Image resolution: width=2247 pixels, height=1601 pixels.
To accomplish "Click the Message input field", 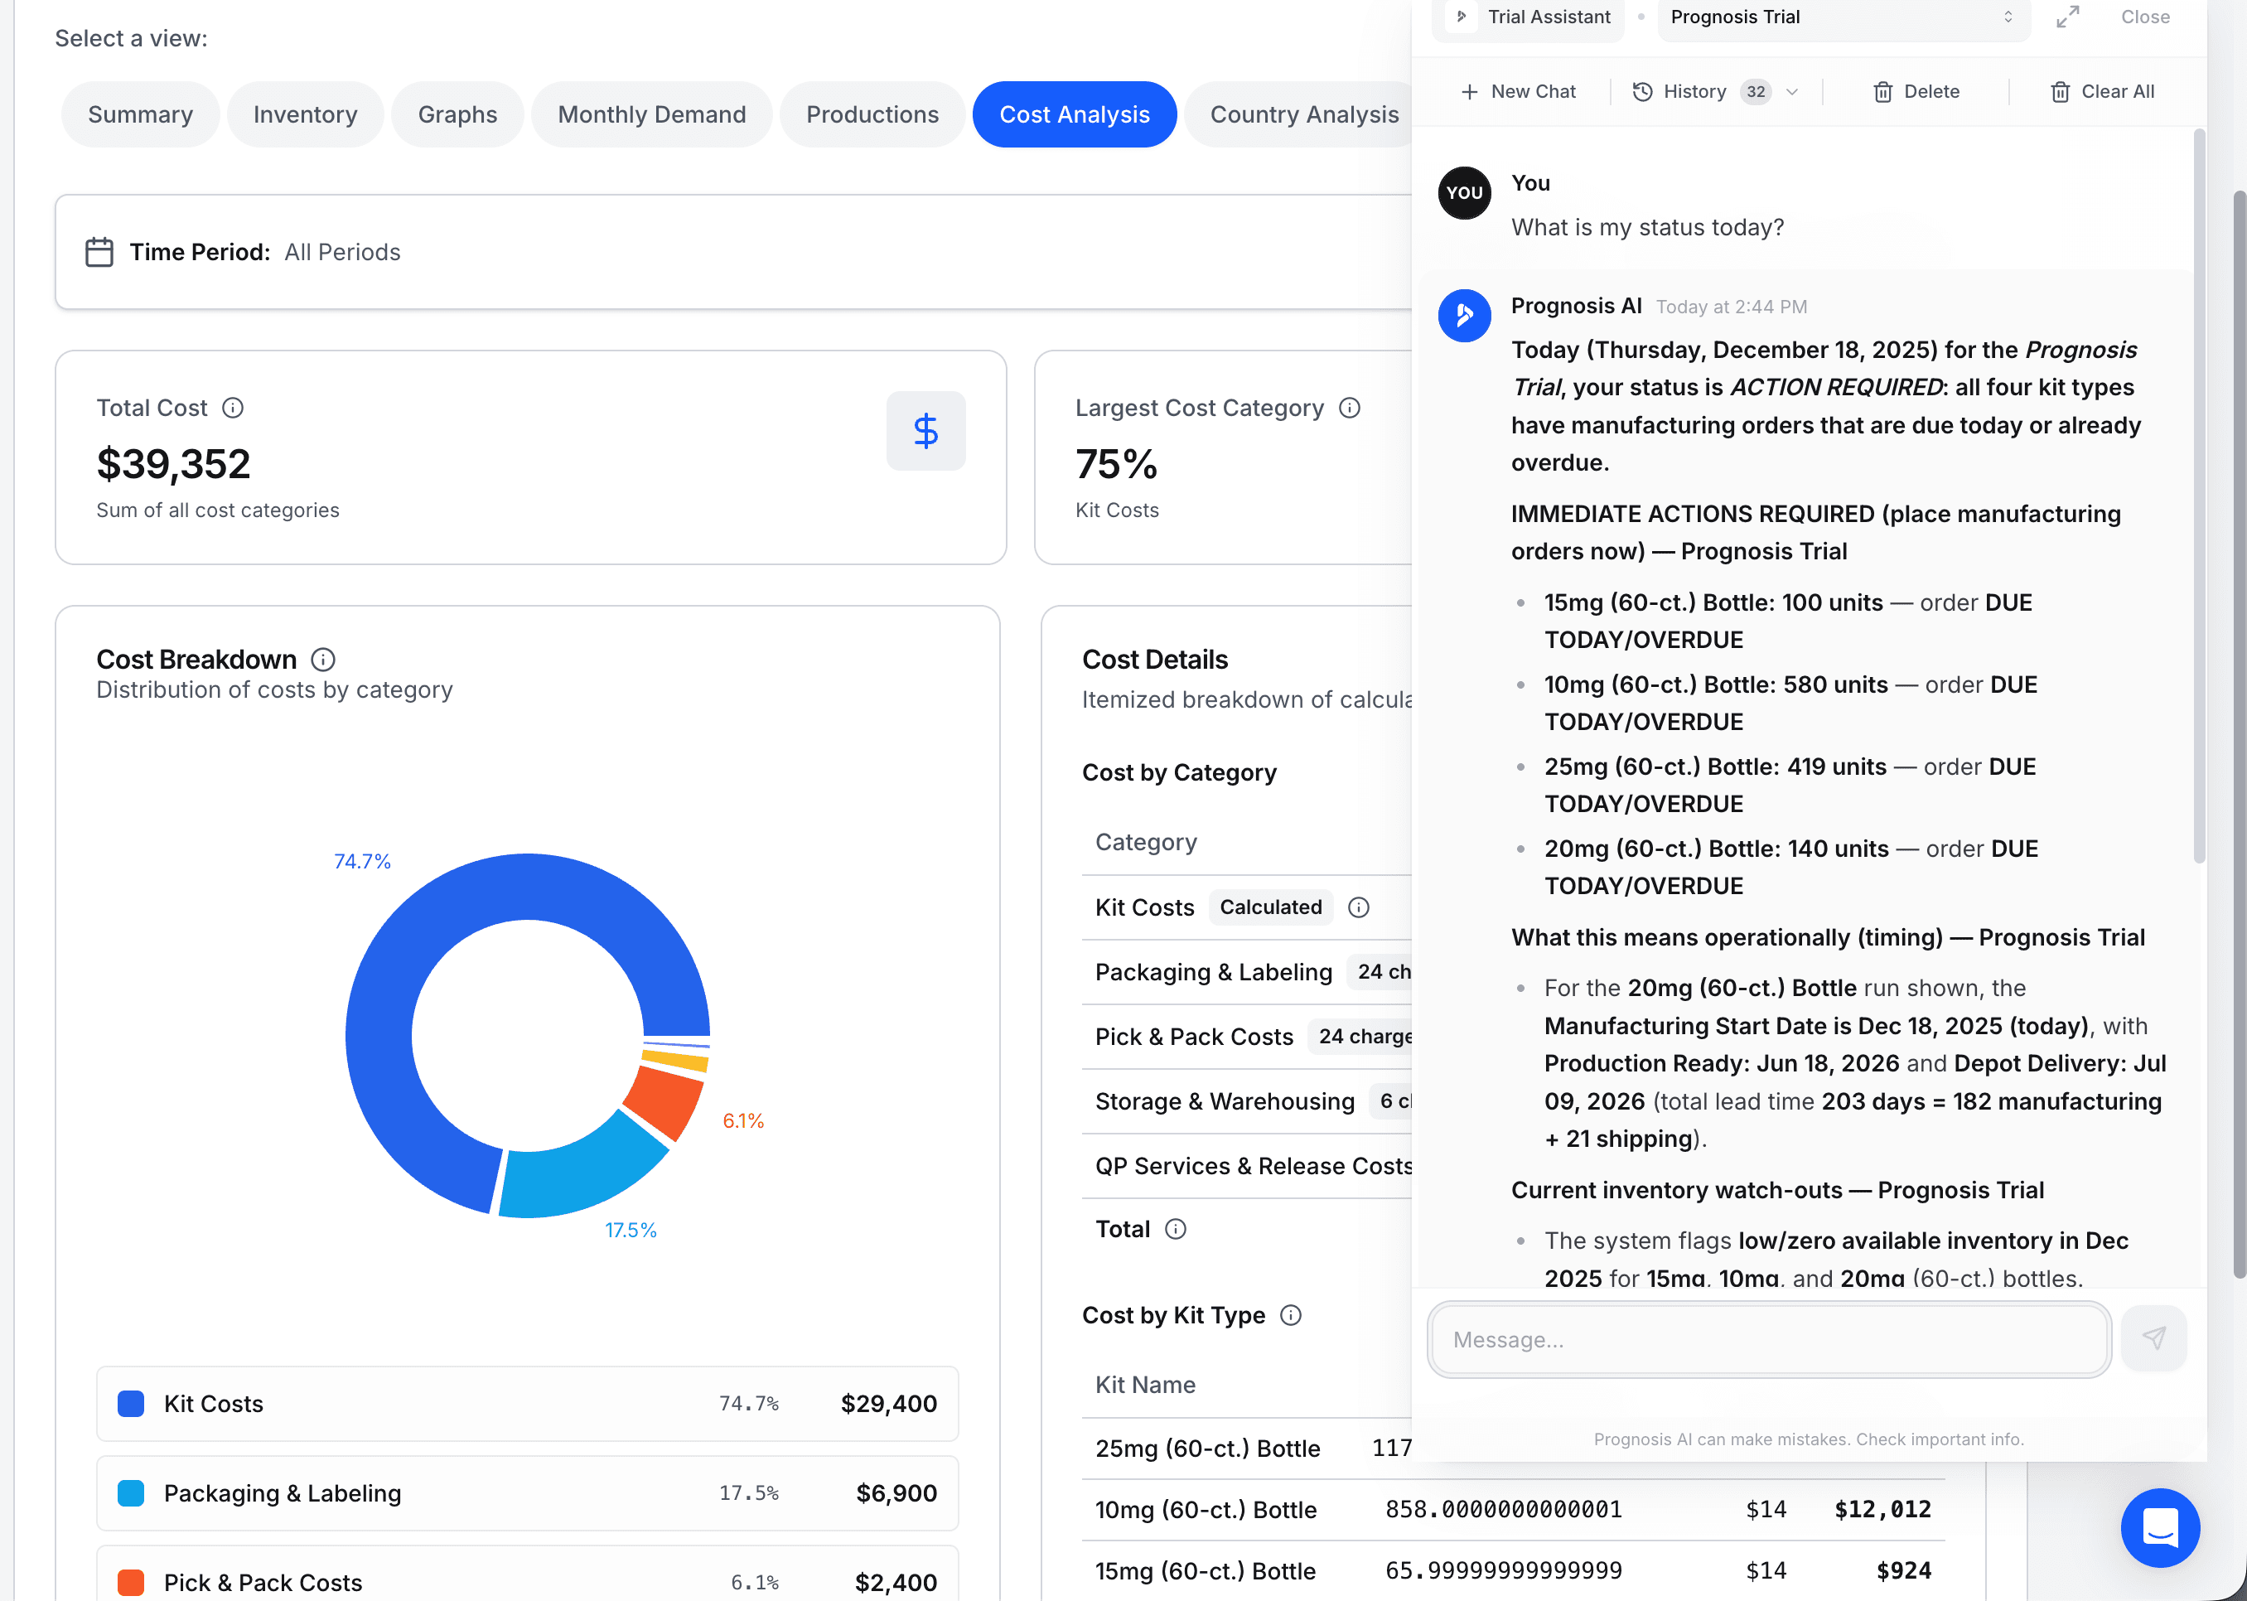I will tap(1769, 1339).
